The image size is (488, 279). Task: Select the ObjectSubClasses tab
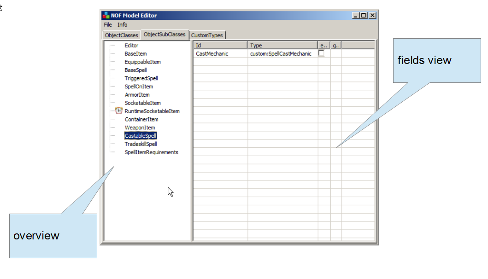(x=165, y=34)
